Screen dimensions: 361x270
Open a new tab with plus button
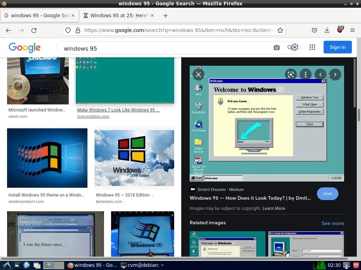166,15
